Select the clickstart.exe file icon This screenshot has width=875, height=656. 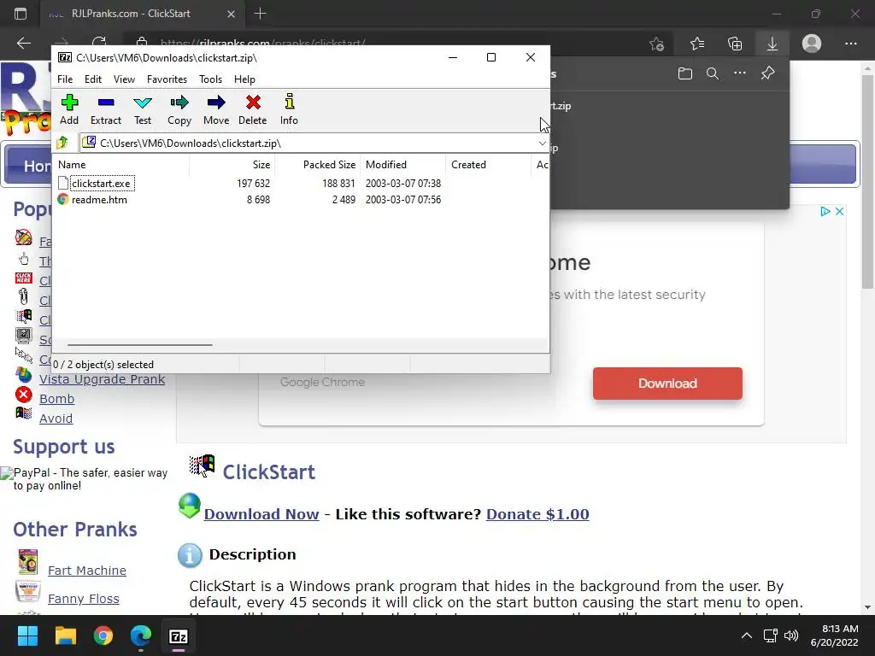coord(63,183)
